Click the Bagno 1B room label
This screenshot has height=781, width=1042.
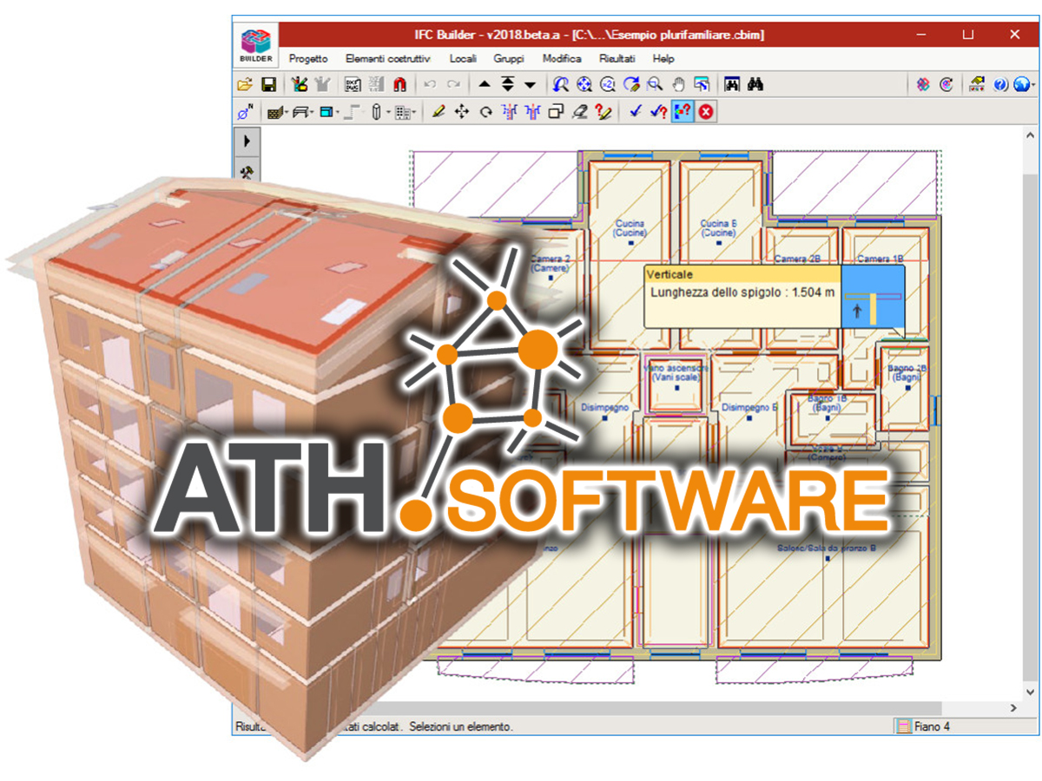(828, 403)
